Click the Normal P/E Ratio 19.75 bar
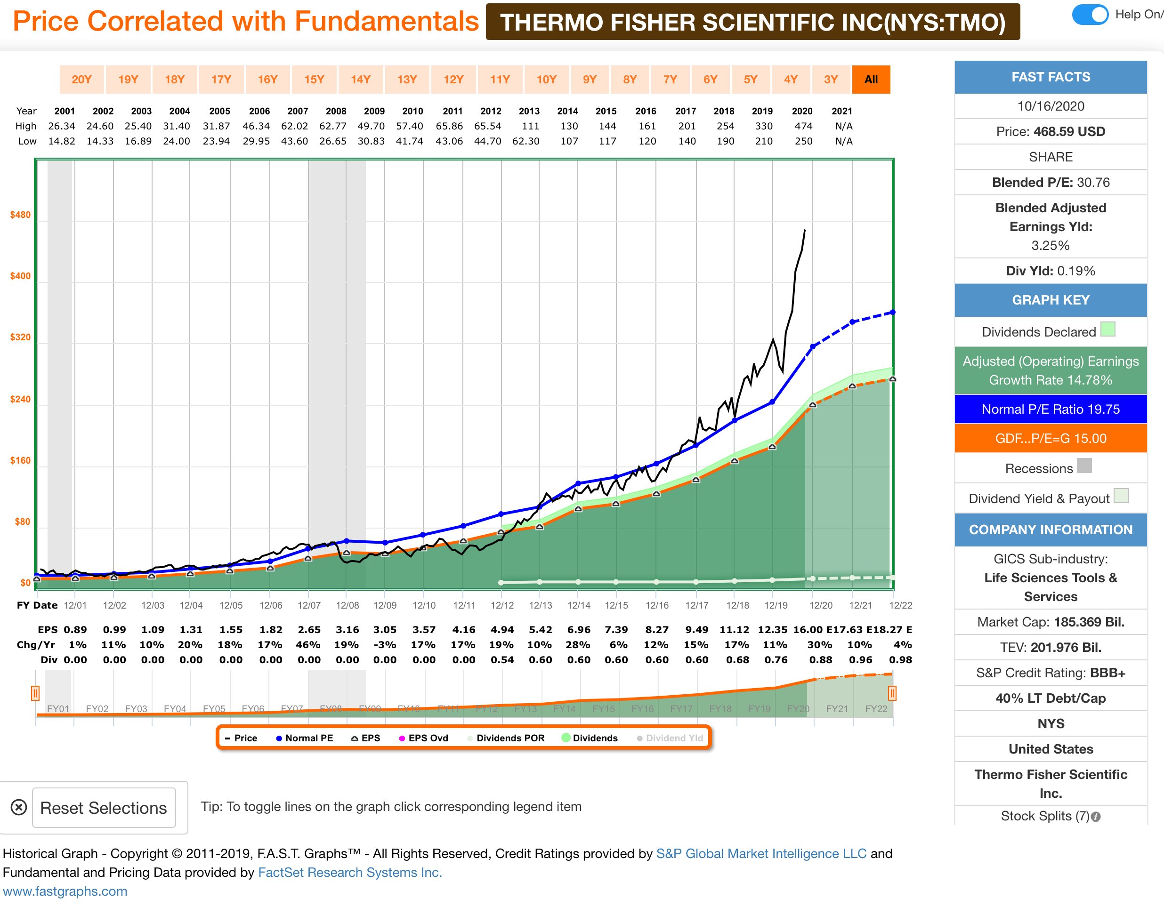The image size is (1164, 907). [1050, 409]
